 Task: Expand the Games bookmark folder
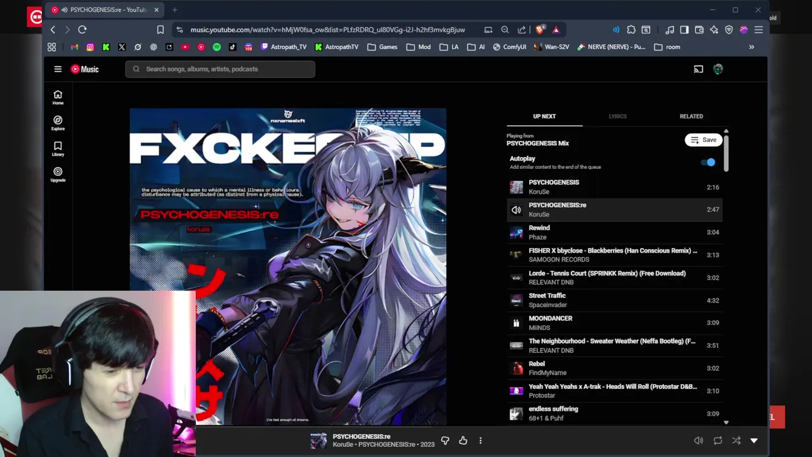382,47
